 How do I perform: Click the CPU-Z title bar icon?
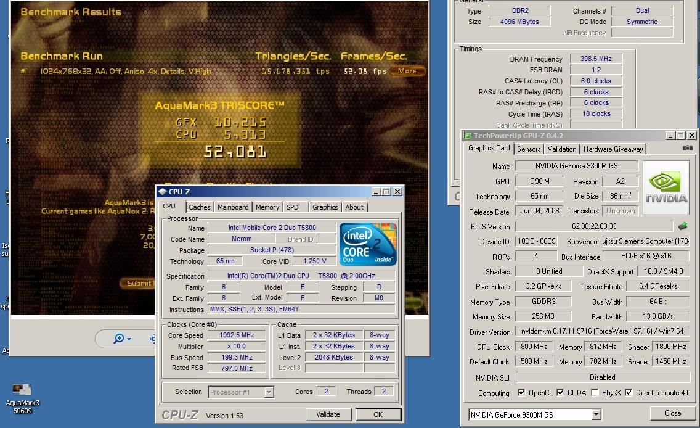(x=162, y=192)
